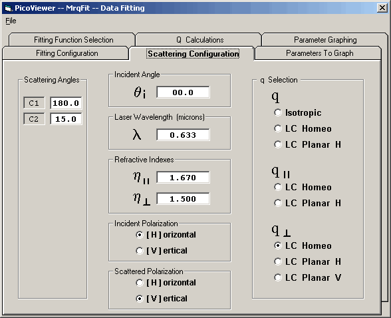Close the PicoViewer Data Fitting window
This screenshot has width=391, height=318.
(382, 8)
